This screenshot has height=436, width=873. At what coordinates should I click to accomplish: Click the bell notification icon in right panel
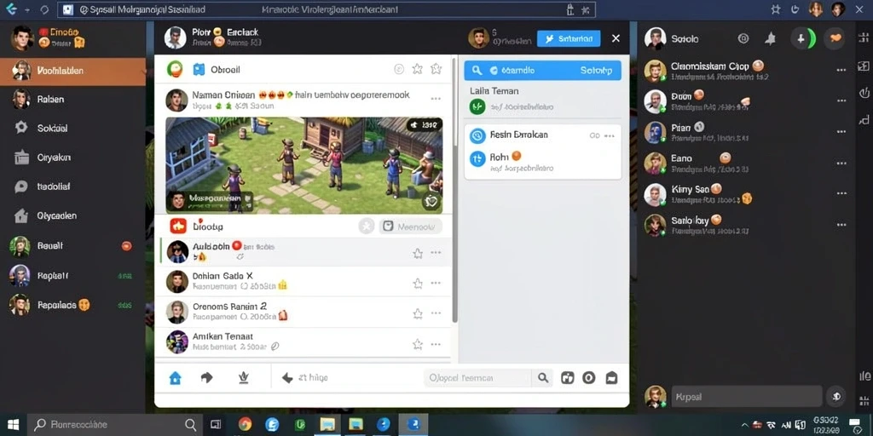click(x=771, y=38)
